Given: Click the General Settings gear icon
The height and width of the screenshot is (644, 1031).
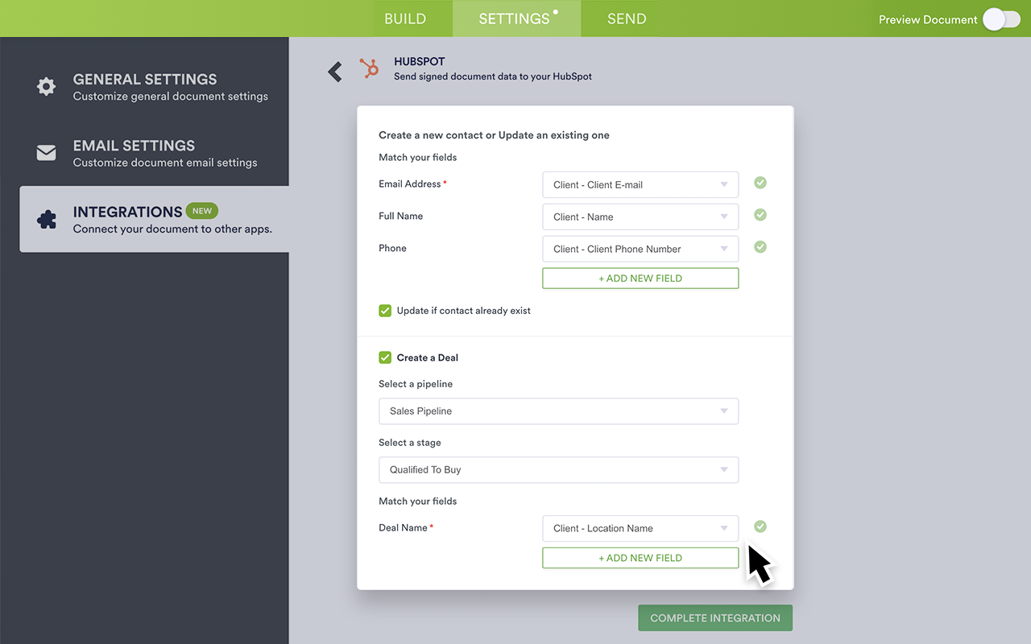Looking at the screenshot, I should click(x=46, y=85).
